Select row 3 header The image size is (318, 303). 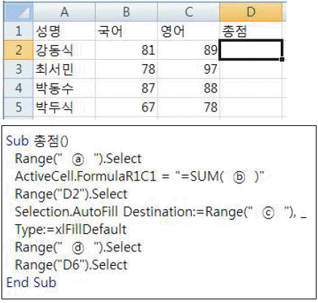click(x=18, y=69)
